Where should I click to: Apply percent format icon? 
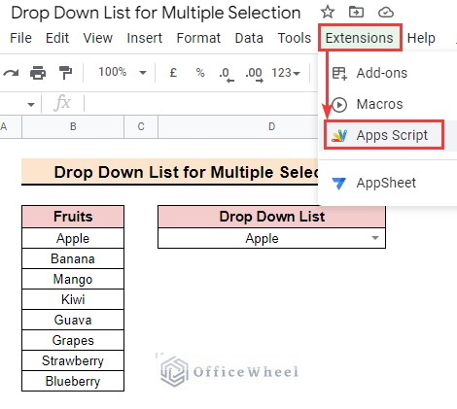pos(200,73)
